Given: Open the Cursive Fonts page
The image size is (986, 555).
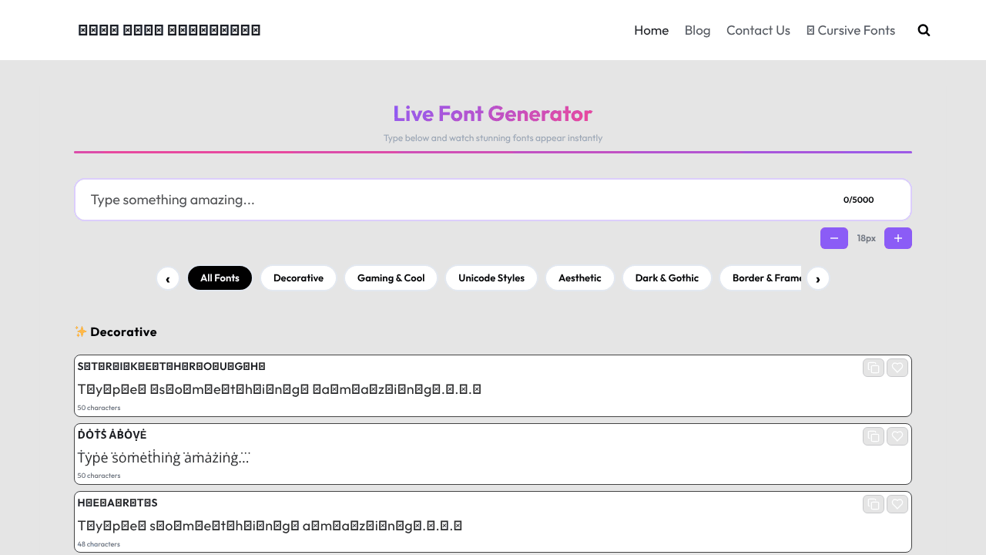Looking at the screenshot, I should (850, 30).
